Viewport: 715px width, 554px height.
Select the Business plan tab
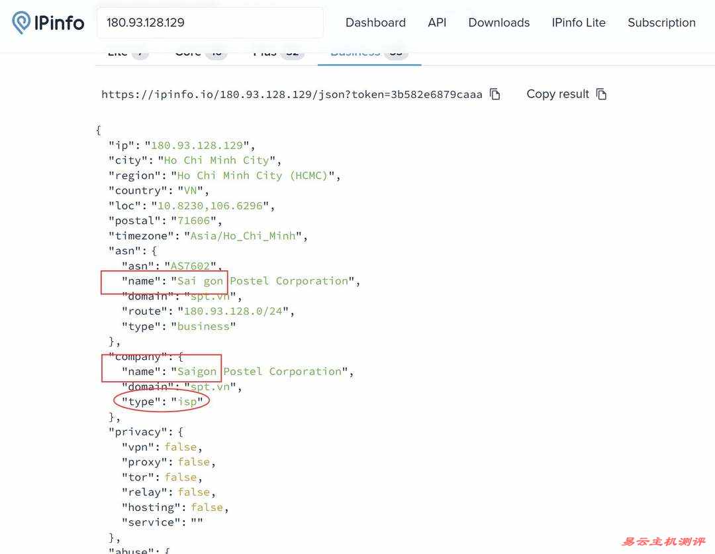[367, 53]
